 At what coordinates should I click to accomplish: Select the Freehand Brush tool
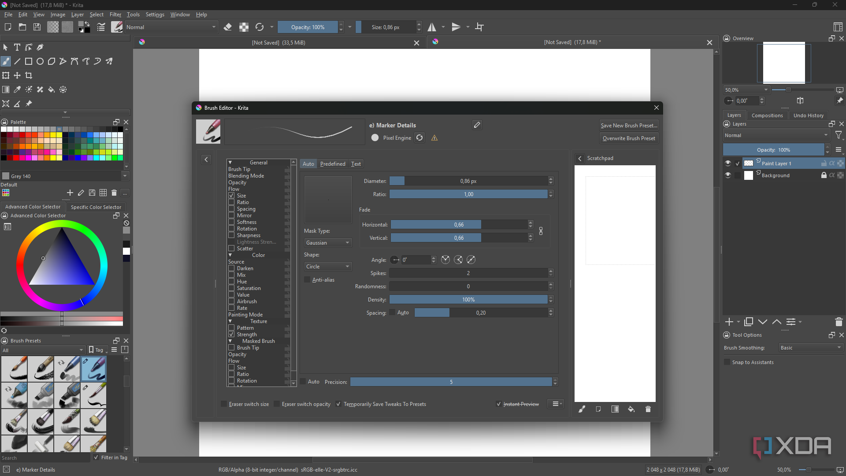pyautogui.click(x=6, y=61)
